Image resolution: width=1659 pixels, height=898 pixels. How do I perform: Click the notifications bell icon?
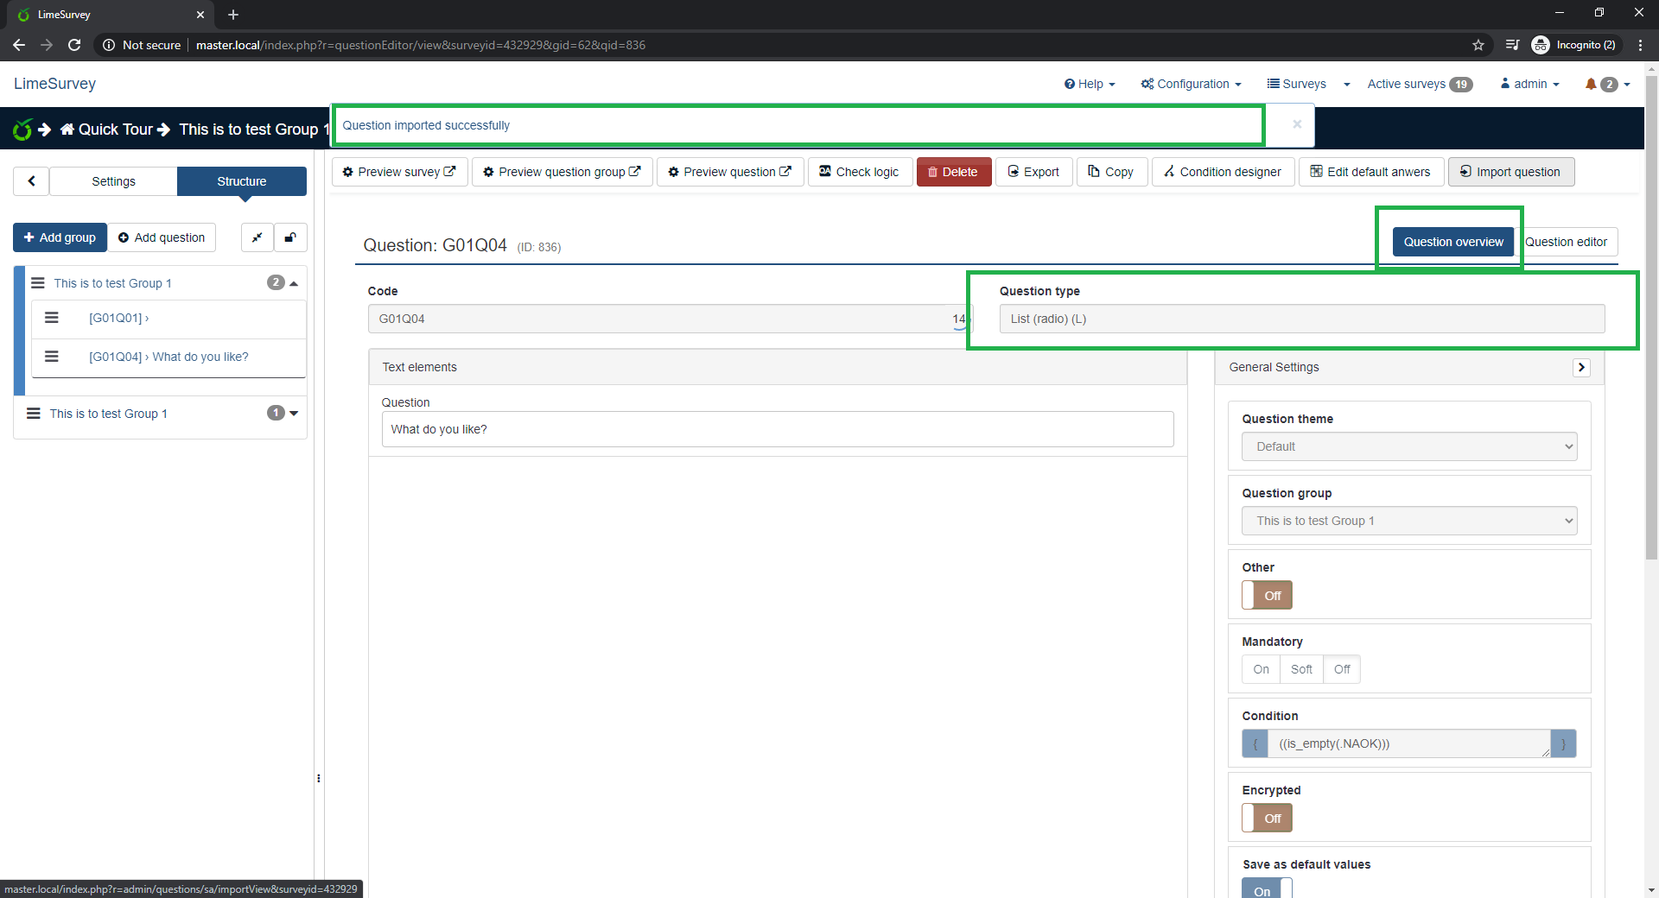tap(1591, 84)
